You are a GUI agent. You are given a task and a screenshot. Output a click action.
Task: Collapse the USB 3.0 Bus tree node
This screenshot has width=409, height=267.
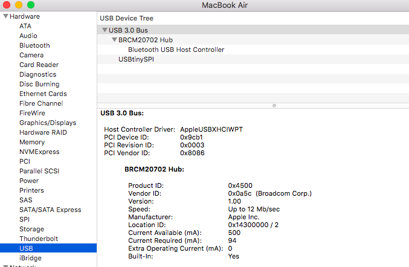click(x=105, y=30)
